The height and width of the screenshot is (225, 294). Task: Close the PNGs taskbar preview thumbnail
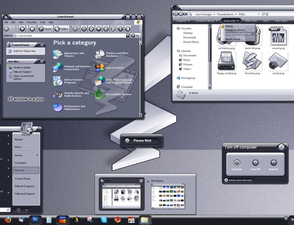(x=141, y=181)
